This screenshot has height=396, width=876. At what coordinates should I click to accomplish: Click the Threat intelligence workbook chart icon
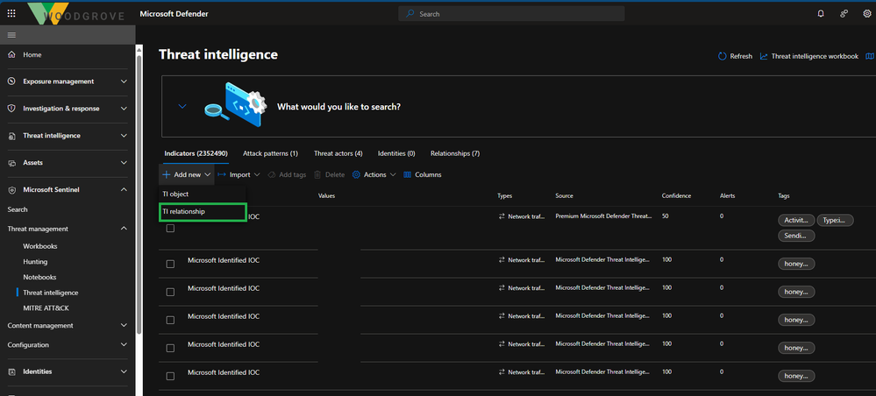pyautogui.click(x=764, y=56)
